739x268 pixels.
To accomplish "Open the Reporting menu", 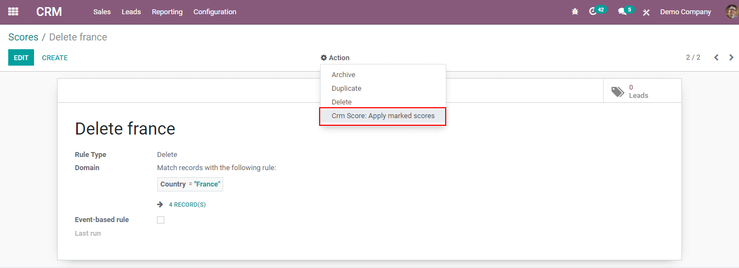I will 167,11.
